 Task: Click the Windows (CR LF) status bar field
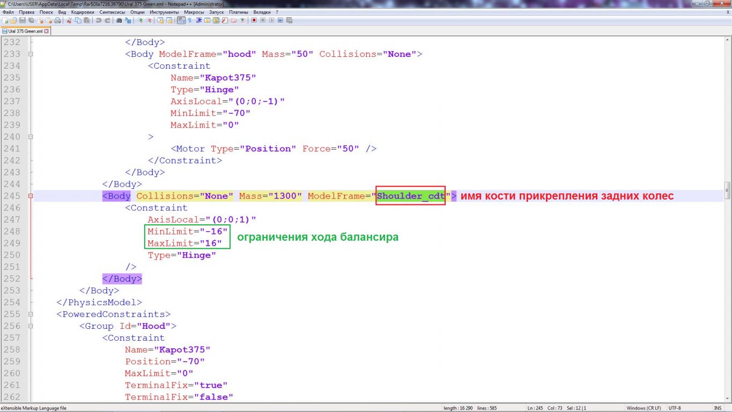(644, 408)
